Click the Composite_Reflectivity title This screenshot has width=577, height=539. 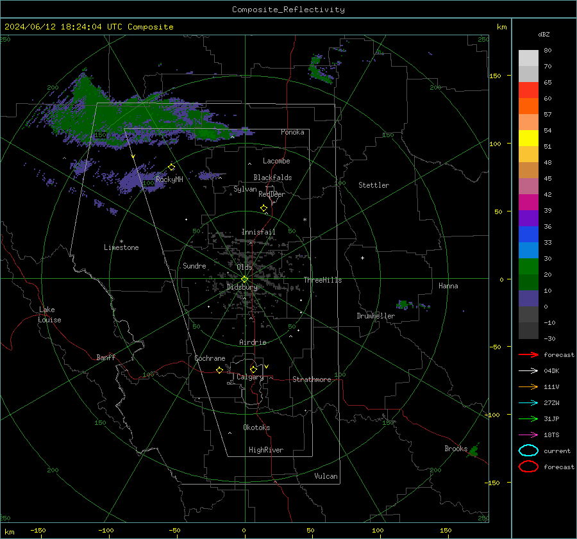pyautogui.click(x=288, y=10)
